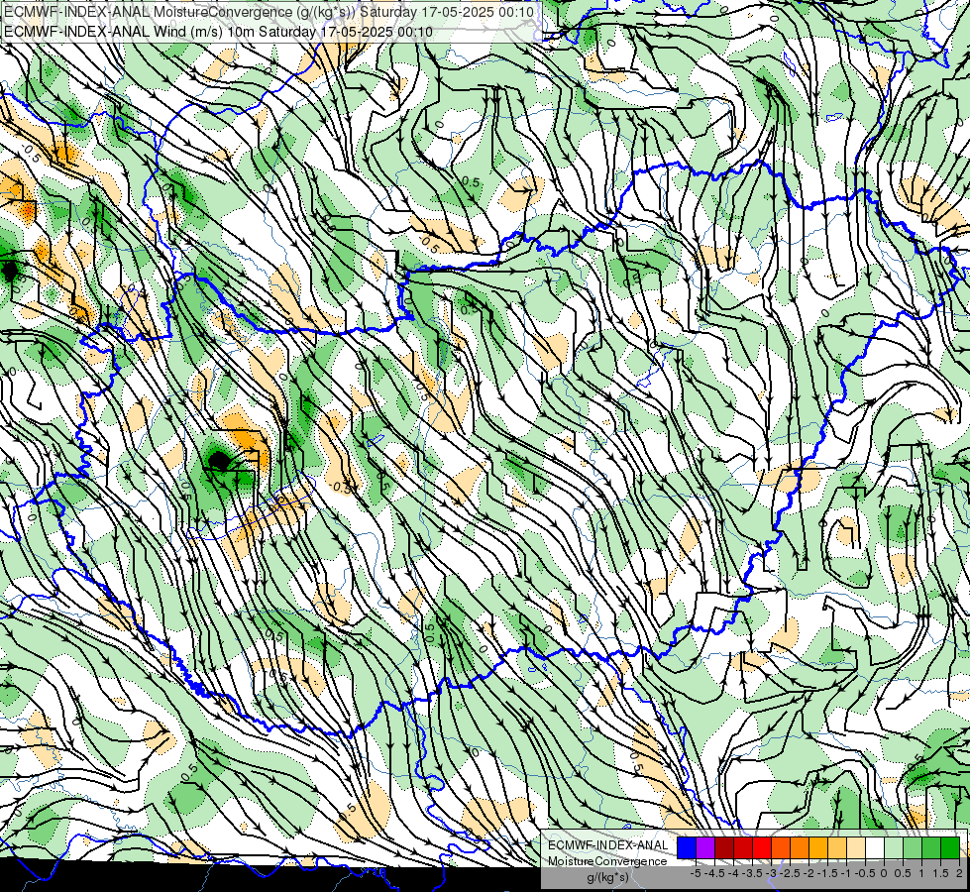
Task: Click the -3 legend tick label
Action: coord(772,873)
